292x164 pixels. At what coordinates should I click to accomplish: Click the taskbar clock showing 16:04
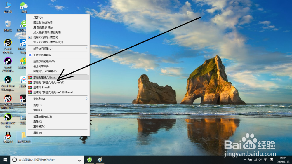[283, 160]
